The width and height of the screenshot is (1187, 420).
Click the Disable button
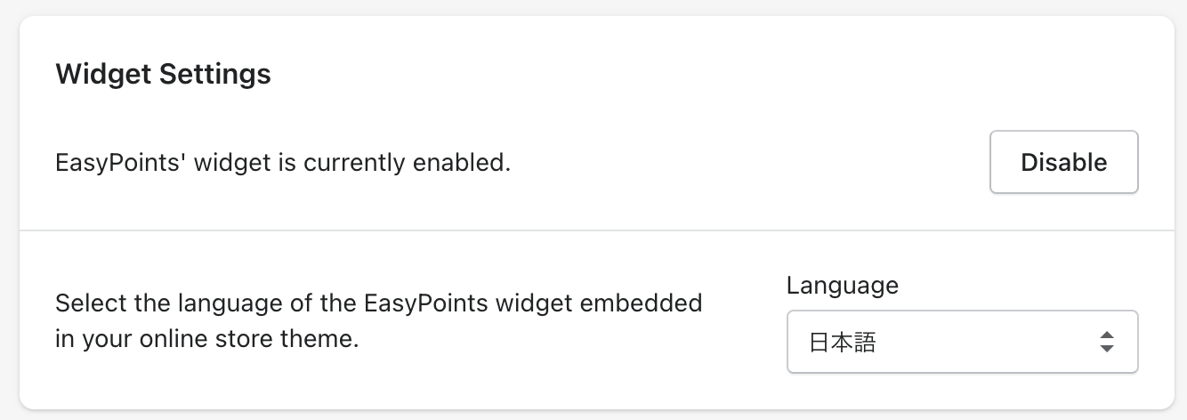click(1063, 162)
